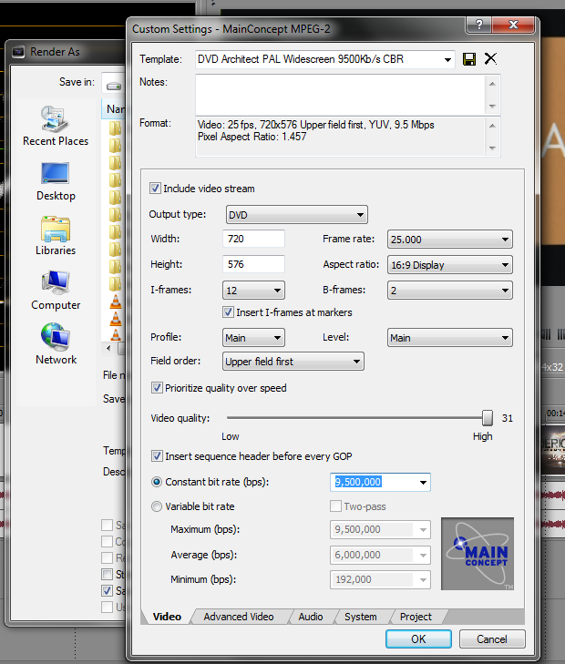
Task: Switch to the Project tab
Action: click(416, 617)
